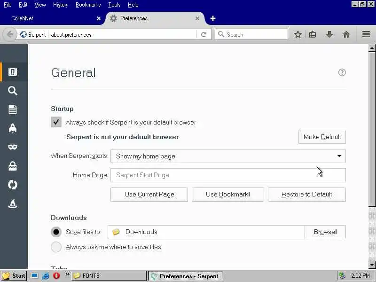Expand the quick launch chevron
376x282 pixels.
point(67,274)
